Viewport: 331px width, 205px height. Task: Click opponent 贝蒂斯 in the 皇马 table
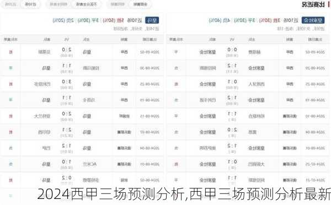pos(44,52)
